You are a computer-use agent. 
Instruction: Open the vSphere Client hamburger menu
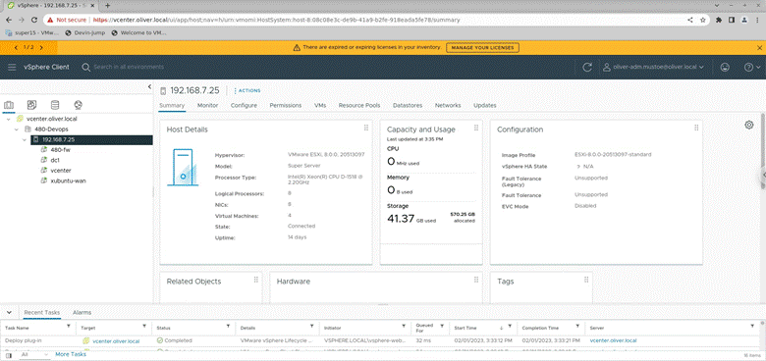click(x=12, y=67)
